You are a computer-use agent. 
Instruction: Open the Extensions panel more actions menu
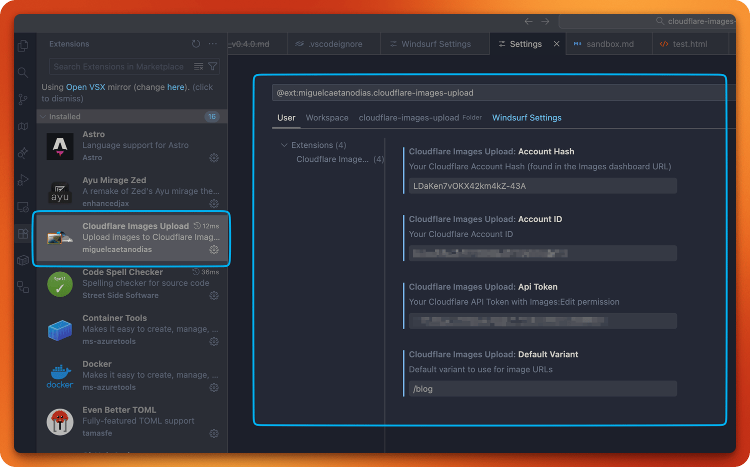tap(213, 44)
